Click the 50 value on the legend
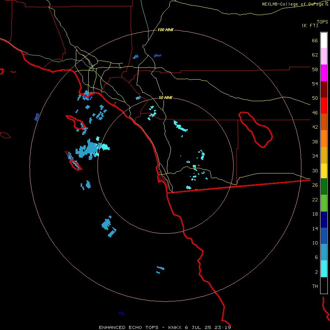The width and height of the screenshot is (330, 330). 315,98
